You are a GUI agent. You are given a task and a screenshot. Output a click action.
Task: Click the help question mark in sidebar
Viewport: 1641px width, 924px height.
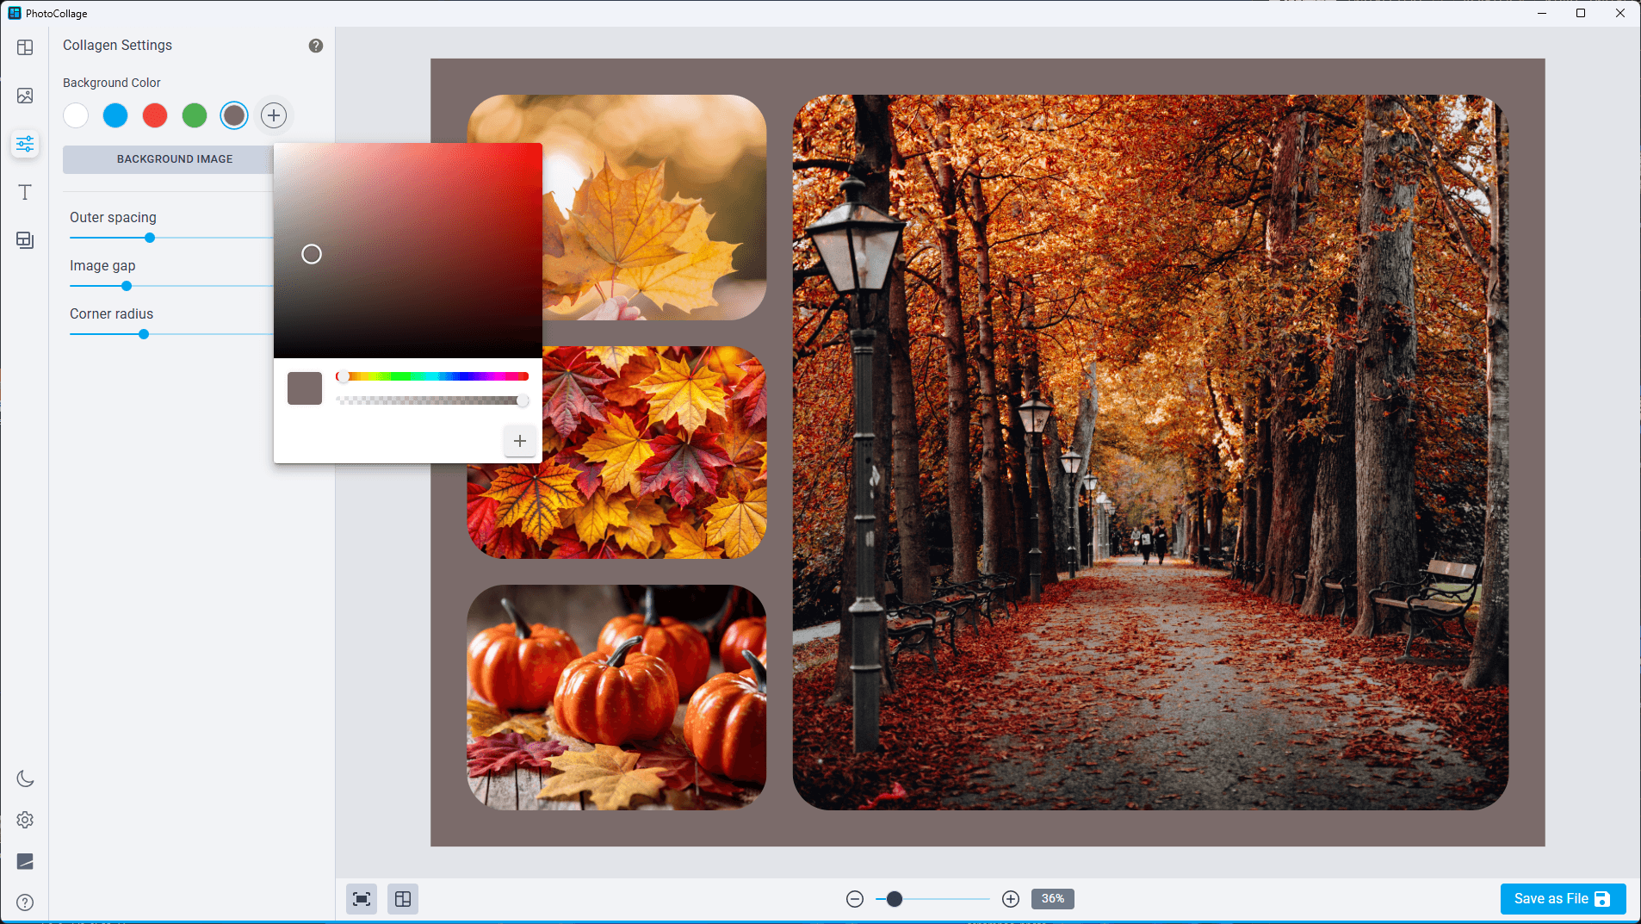25,902
